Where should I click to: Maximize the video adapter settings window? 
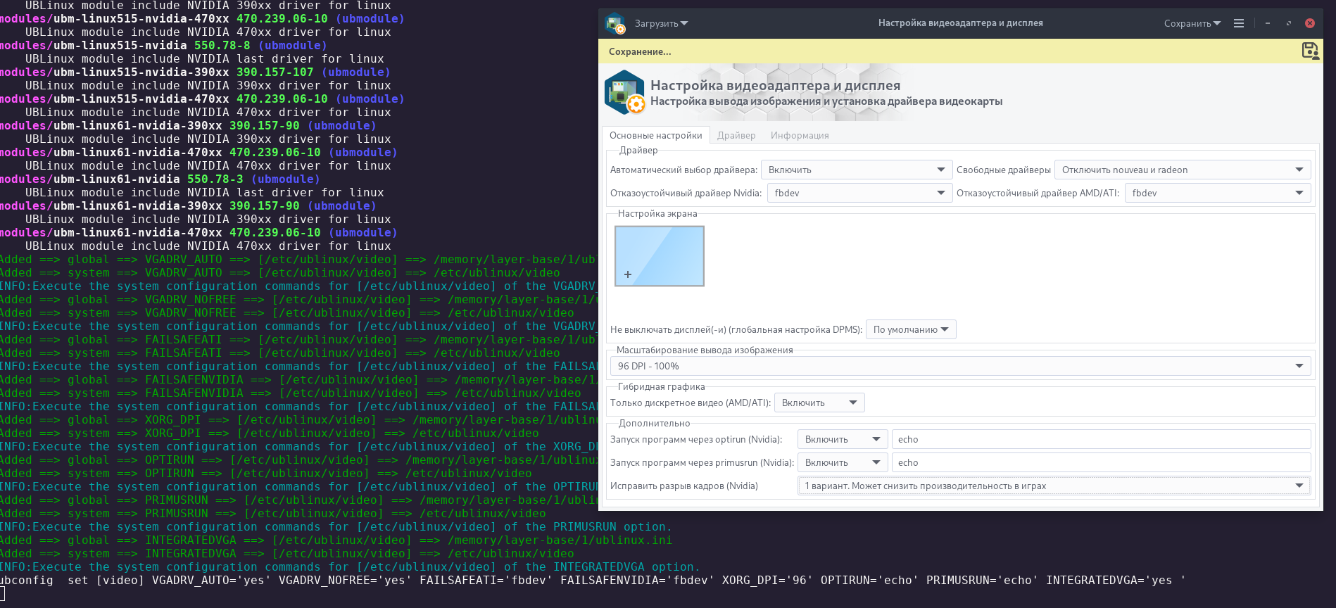pos(1289,23)
